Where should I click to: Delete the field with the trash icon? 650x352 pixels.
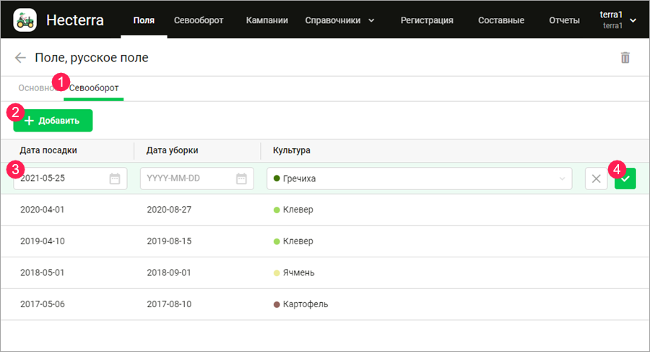coord(625,58)
